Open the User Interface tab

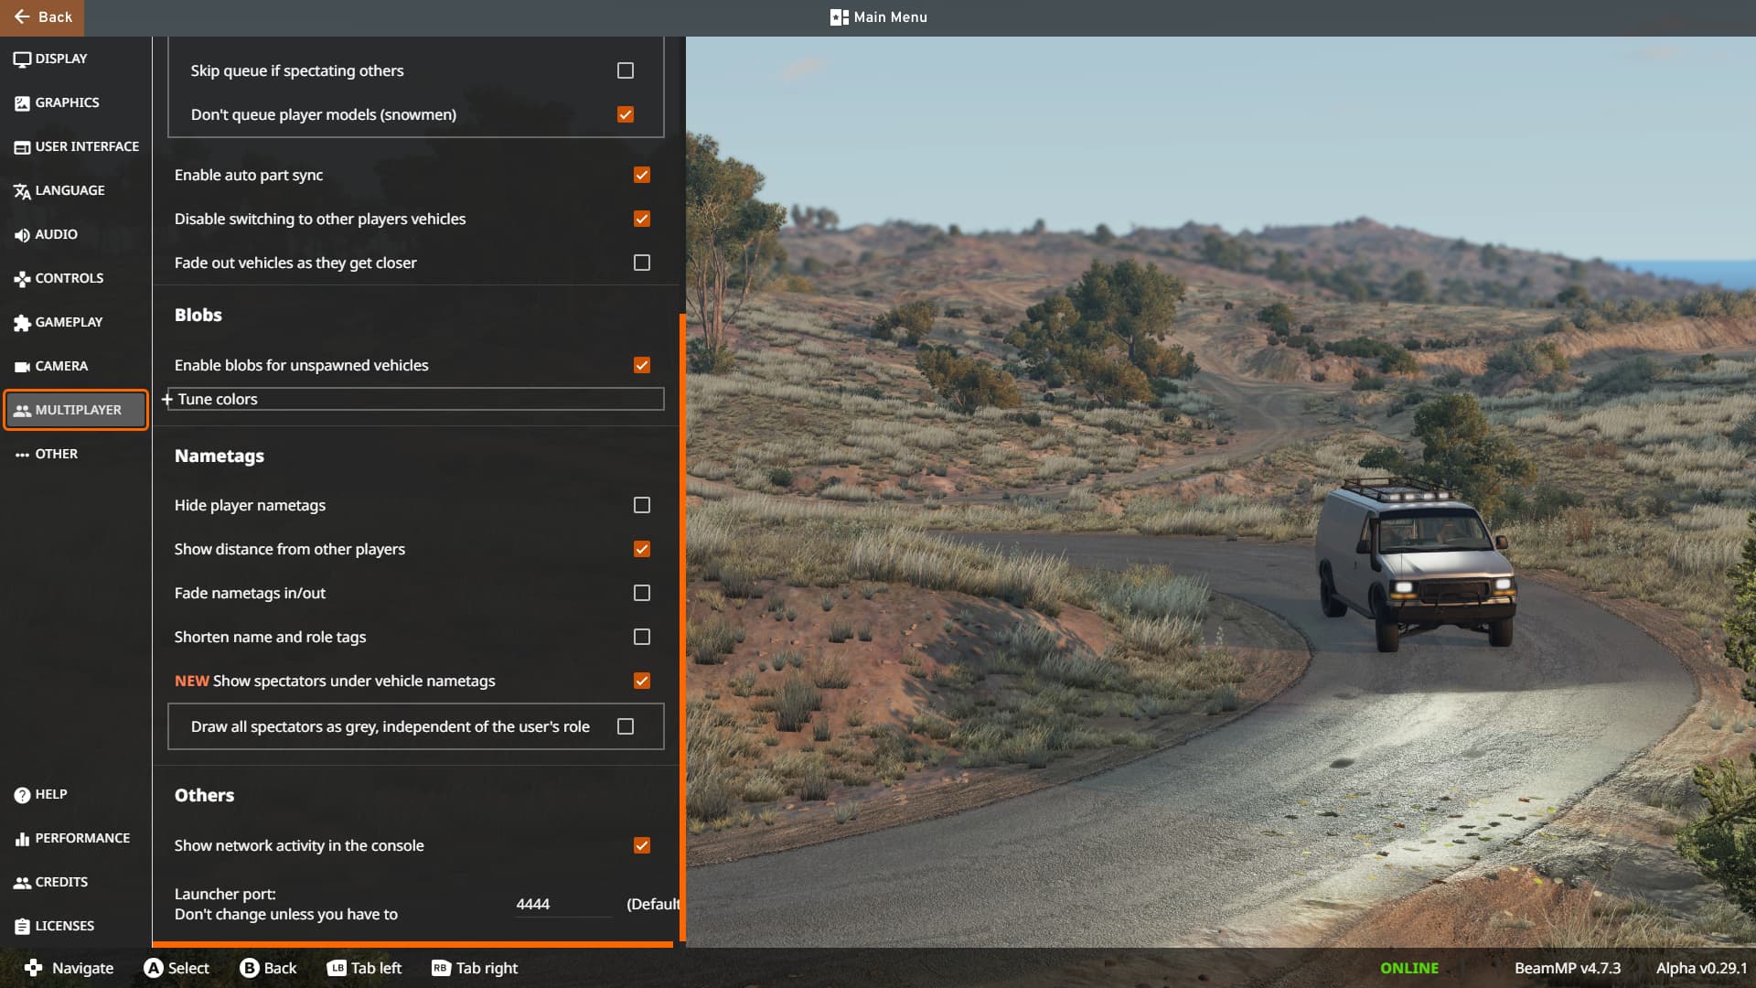tap(76, 146)
